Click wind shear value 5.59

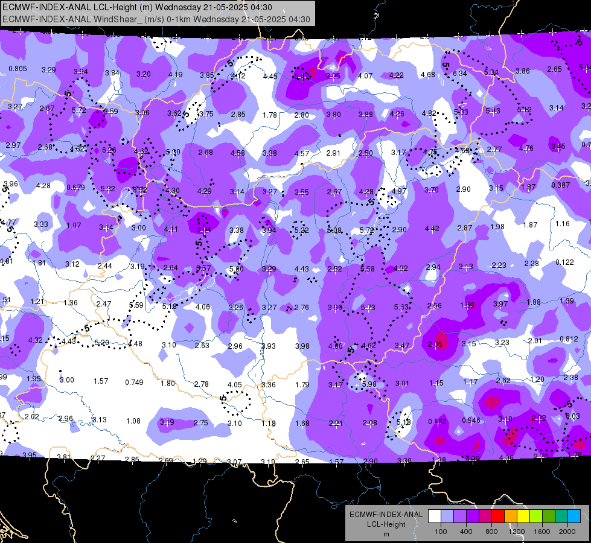pyautogui.click(x=136, y=305)
